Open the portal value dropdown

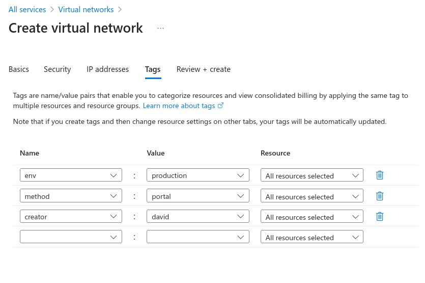(197, 196)
